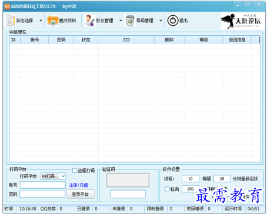Minimize the 批量挂Q工具 window
Screen dimensions: 267x214
tap(238, 5)
